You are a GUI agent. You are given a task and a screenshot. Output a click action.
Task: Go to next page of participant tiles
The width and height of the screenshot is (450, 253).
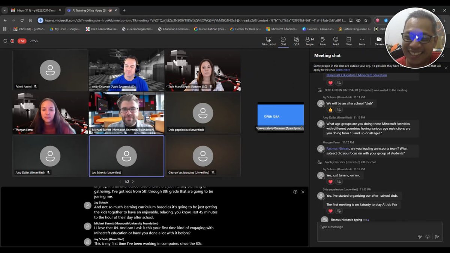tap(133, 182)
